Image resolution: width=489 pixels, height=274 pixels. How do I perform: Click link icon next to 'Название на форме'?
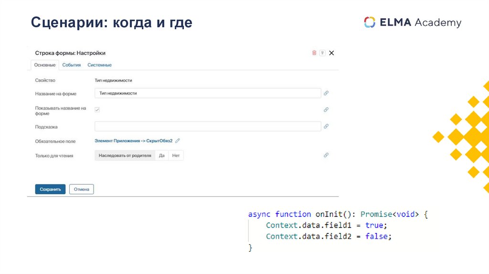coord(326,93)
